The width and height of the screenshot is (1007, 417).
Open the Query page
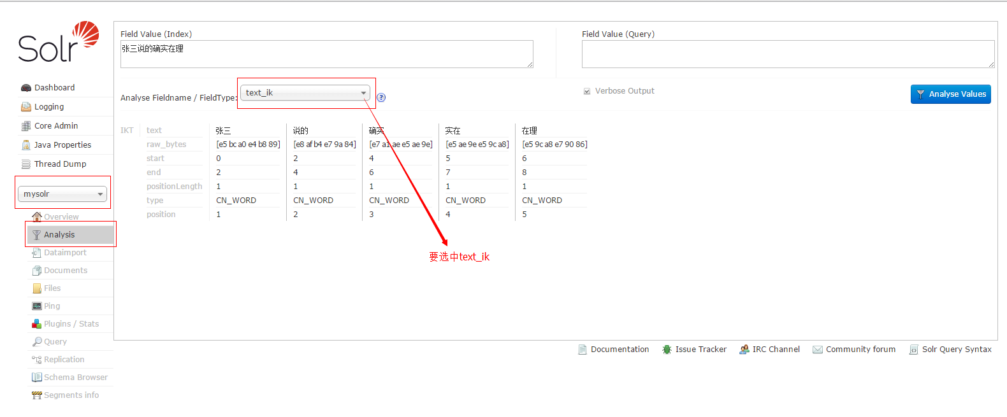coord(55,342)
